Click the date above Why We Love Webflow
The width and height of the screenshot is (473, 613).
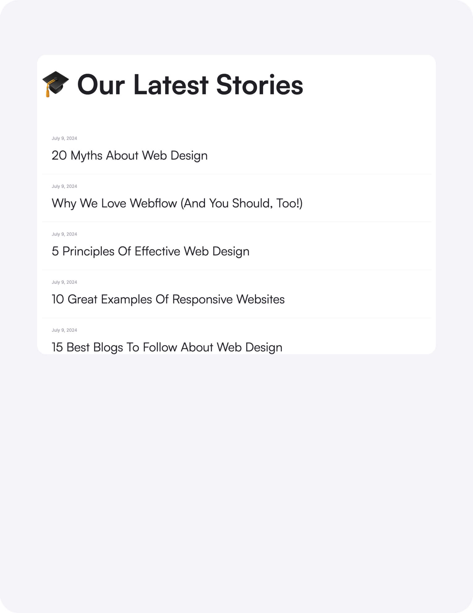[64, 186]
